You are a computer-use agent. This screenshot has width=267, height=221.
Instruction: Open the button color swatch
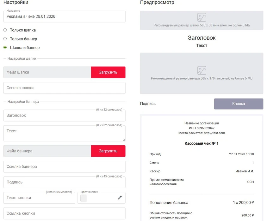pyautogui.click(x=84, y=198)
